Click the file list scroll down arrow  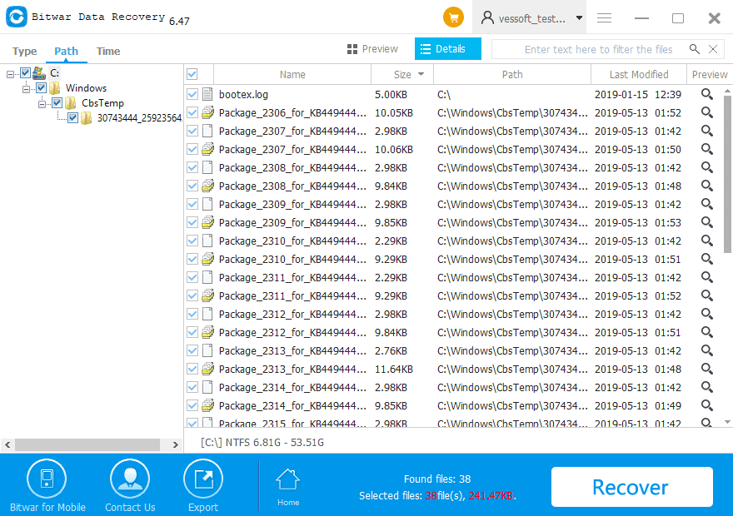pos(727,422)
